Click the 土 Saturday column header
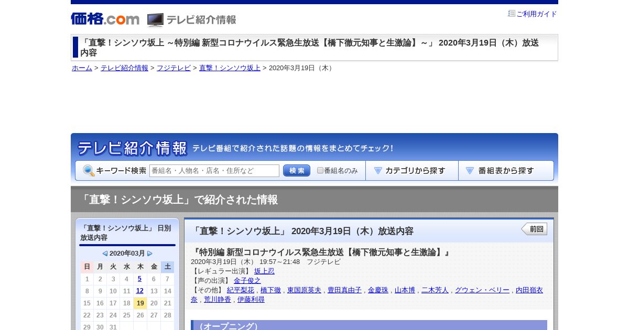This screenshot has width=629, height=330. [167, 267]
